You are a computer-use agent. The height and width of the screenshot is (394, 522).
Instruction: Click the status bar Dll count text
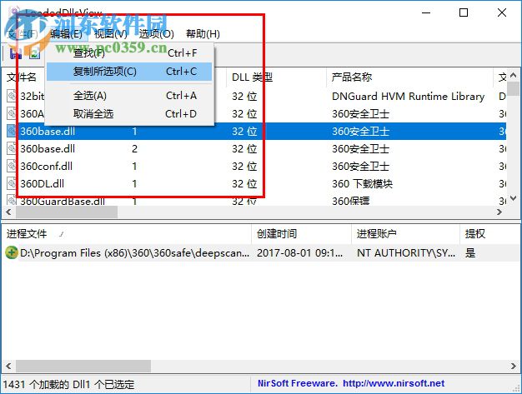[x=69, y=384]
